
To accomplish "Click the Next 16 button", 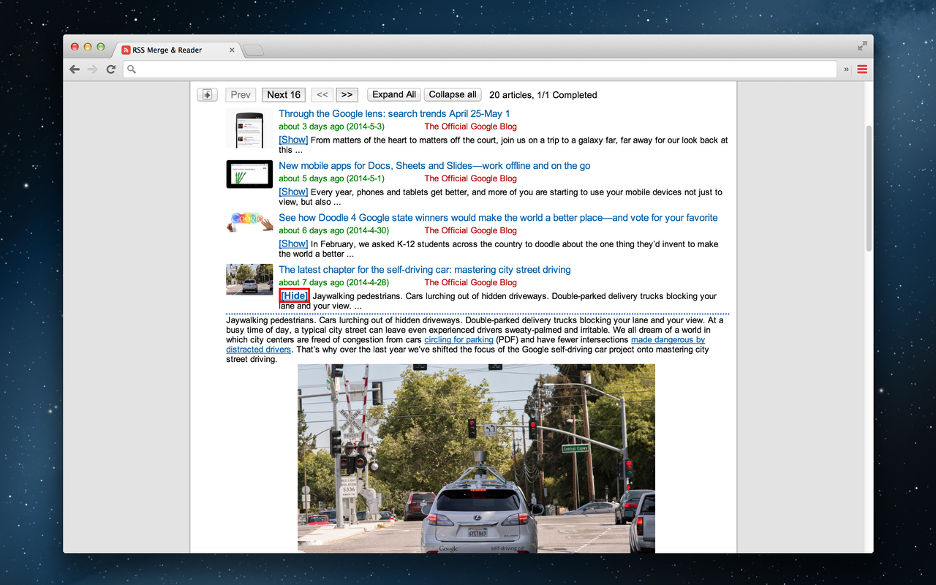I will [284, 94].
